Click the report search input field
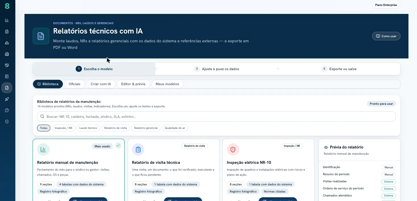Viewport: 417px width, 201px height. (216, 116)
